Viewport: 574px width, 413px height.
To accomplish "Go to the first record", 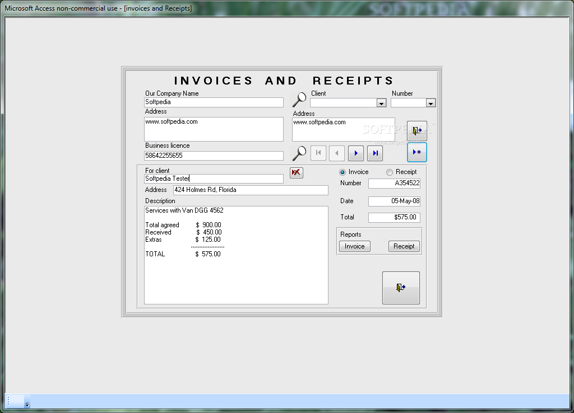I will tap(318, 153).
